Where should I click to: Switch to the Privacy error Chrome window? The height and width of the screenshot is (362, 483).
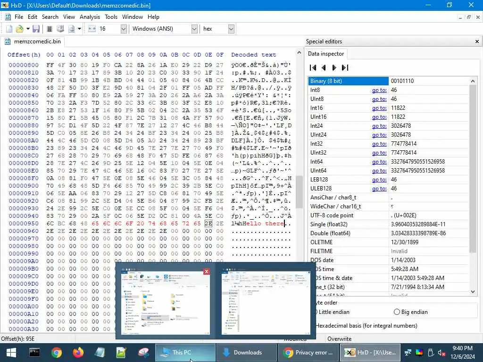pos(308,353)
